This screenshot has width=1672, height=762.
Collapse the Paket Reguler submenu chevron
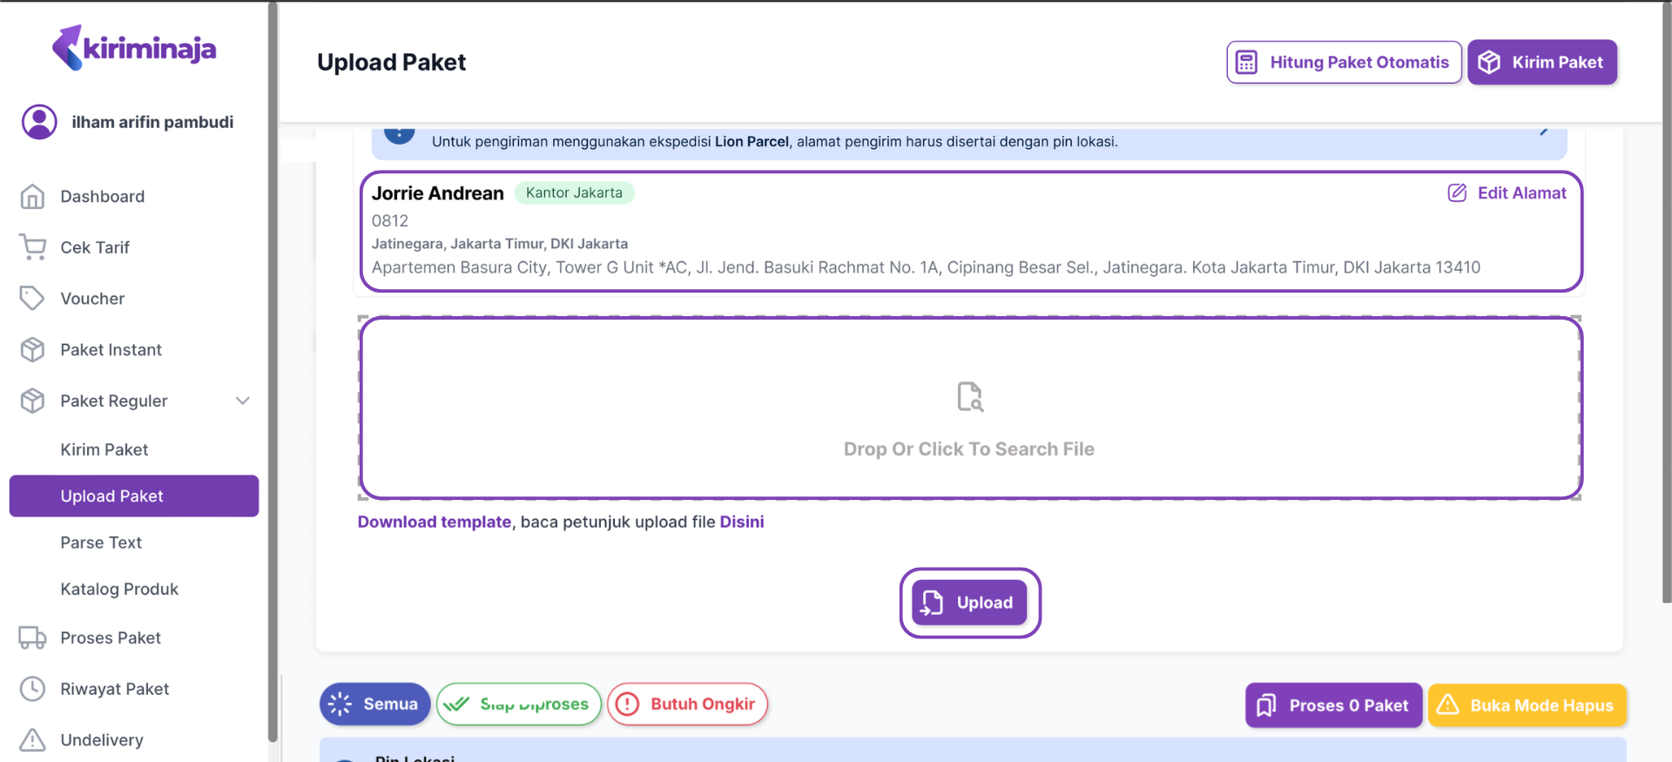[243, 401]
